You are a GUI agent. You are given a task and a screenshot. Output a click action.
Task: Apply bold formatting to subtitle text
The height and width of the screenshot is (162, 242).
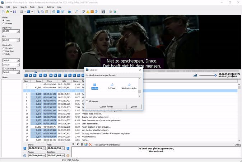tap(73, 144)
